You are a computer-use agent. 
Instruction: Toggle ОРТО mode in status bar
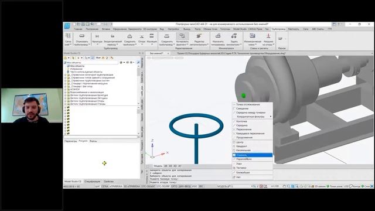pyautogui.click(x=174, y=186)
